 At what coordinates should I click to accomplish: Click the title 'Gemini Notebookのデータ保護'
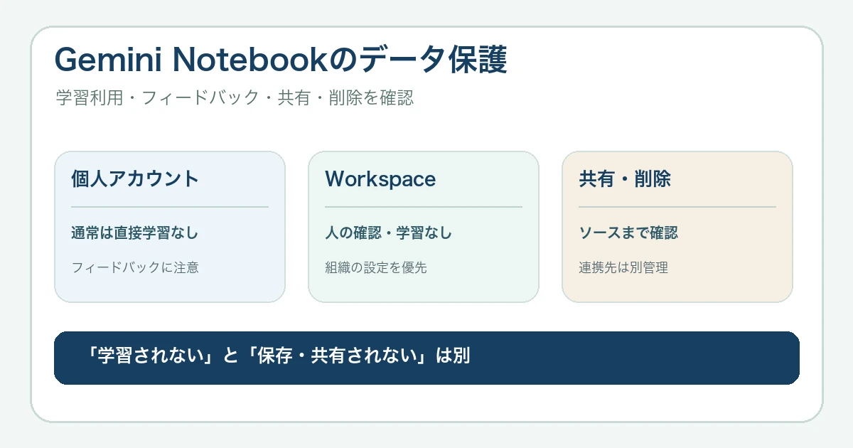tap(281, 61)
